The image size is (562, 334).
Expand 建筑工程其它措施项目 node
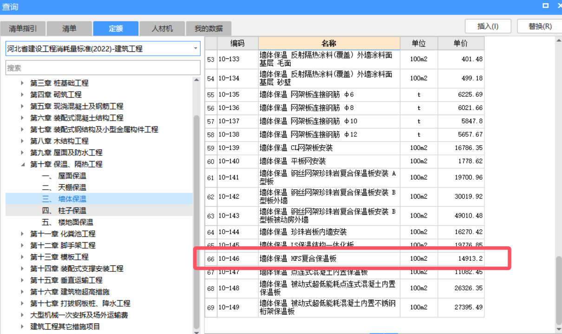[x=22, y=327]
